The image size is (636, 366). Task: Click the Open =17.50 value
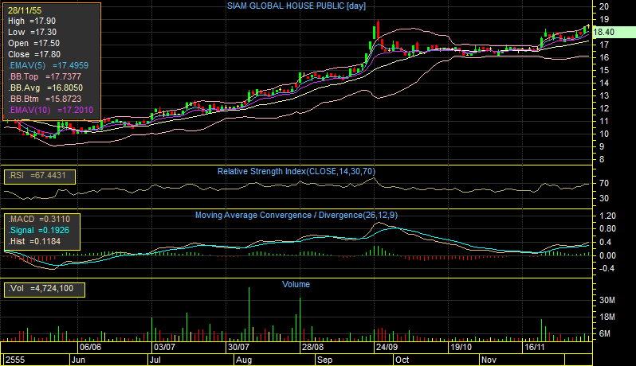point(33,43)
